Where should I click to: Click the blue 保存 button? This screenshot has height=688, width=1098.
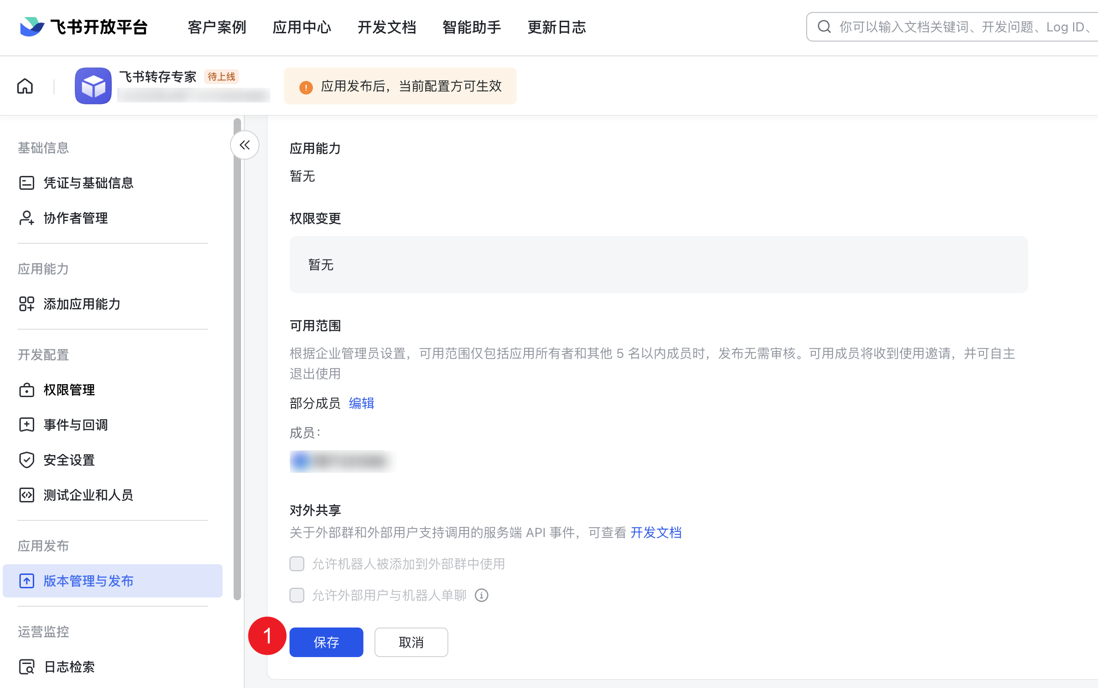[x=326, y=642]
